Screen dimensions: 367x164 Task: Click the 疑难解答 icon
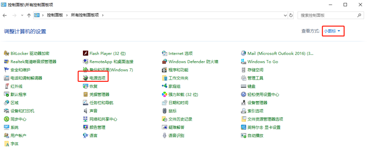pos(164,127)
